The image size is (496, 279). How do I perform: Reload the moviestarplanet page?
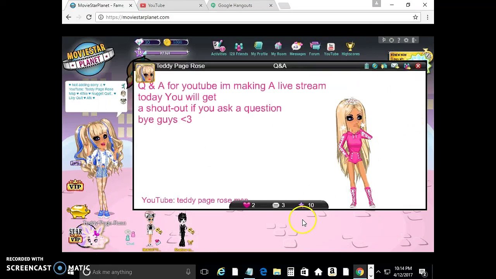coord(89,17)
